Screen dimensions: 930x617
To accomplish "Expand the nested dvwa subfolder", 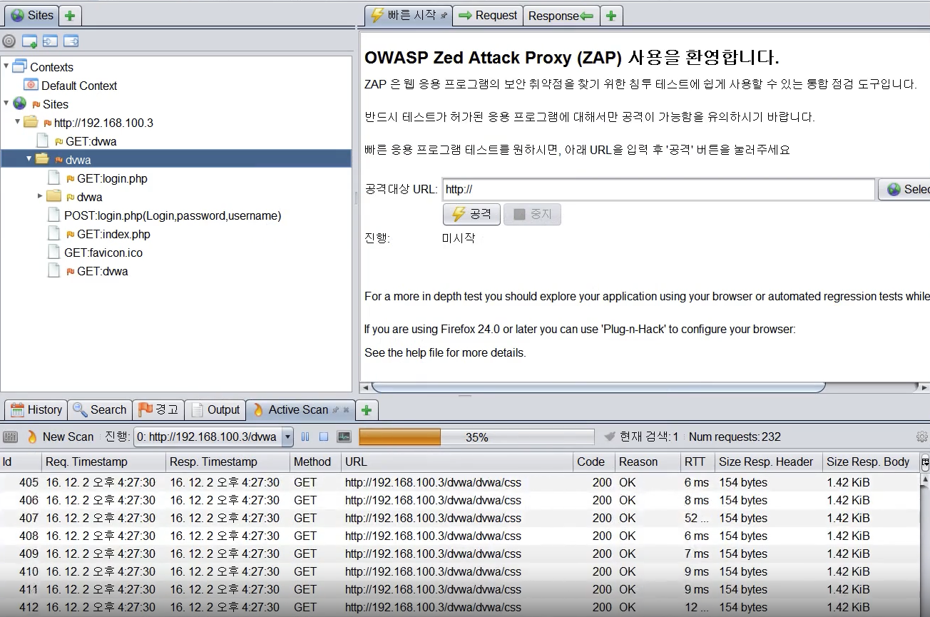I will (x=41, y=195).
